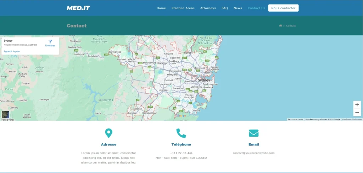
Task: Click the phone number +111 22-33-444
Action: 181,153
